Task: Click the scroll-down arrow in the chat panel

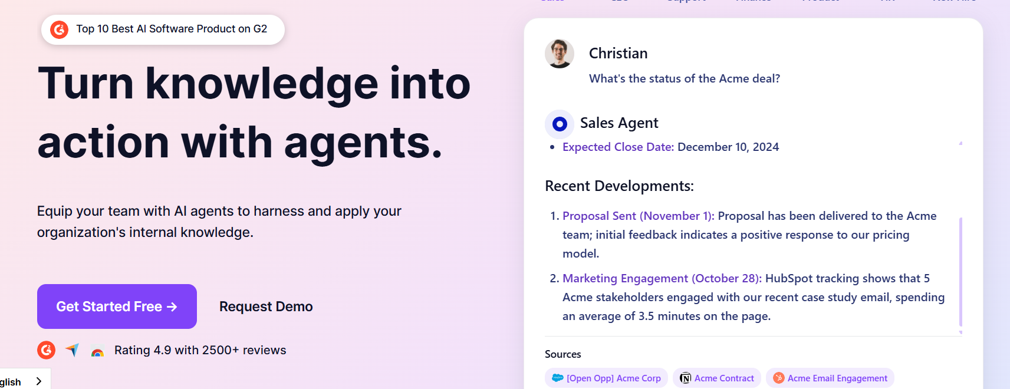Action: [960, 332]
